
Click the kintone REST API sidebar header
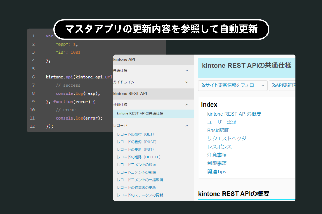tap(153, 94)
